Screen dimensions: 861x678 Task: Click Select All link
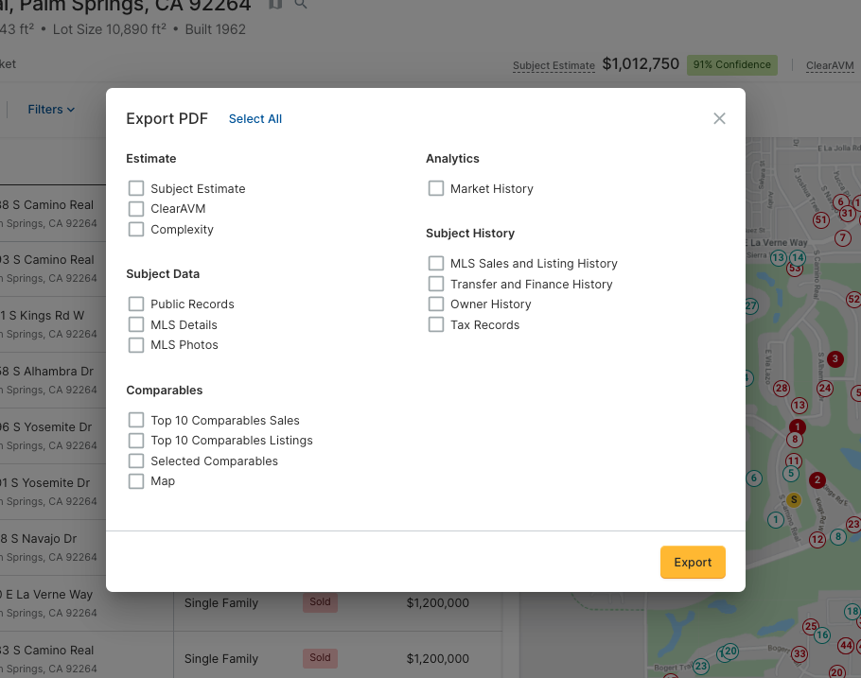255,118
